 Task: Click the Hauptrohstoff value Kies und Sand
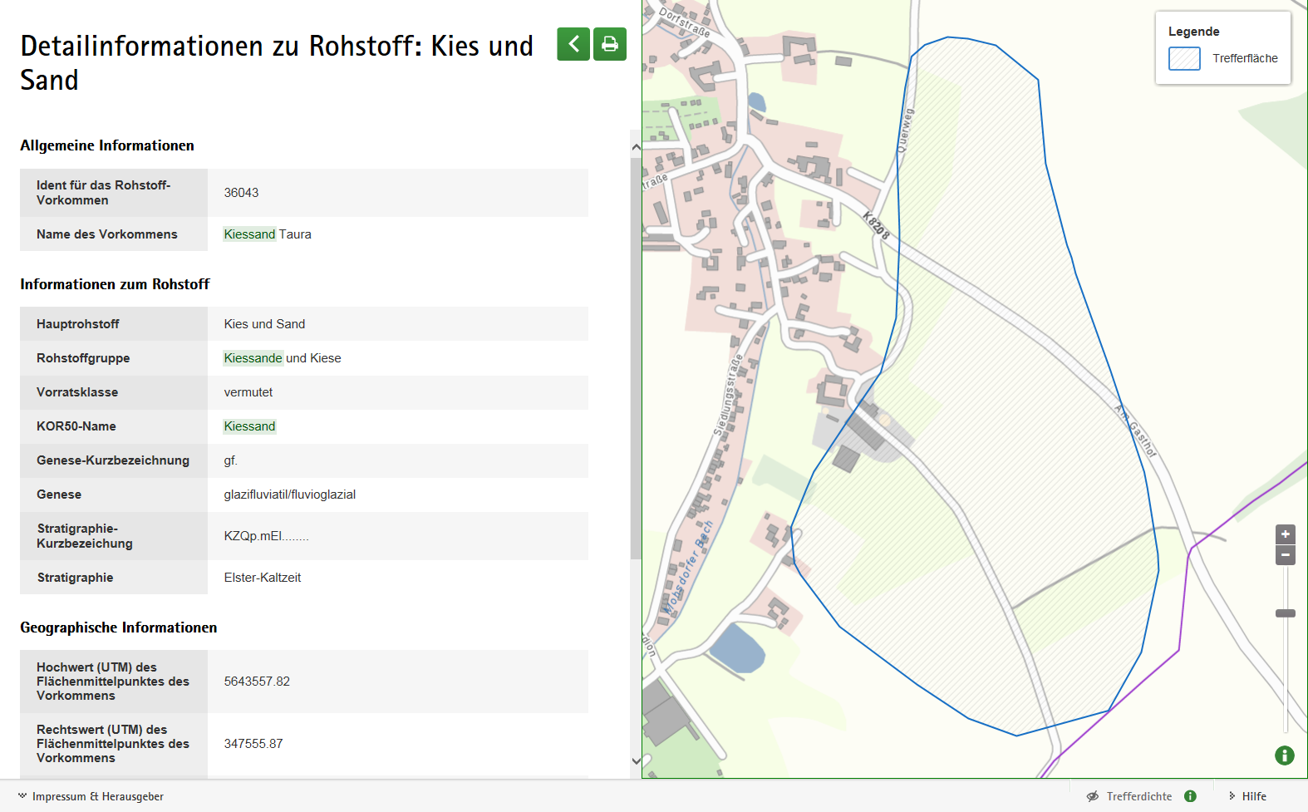click(264, 324)
